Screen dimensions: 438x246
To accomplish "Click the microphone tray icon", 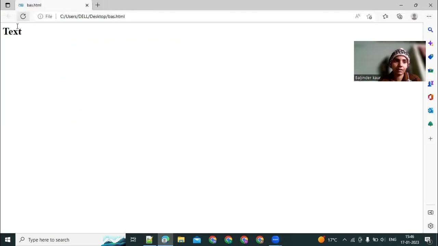I will point(368,240).
